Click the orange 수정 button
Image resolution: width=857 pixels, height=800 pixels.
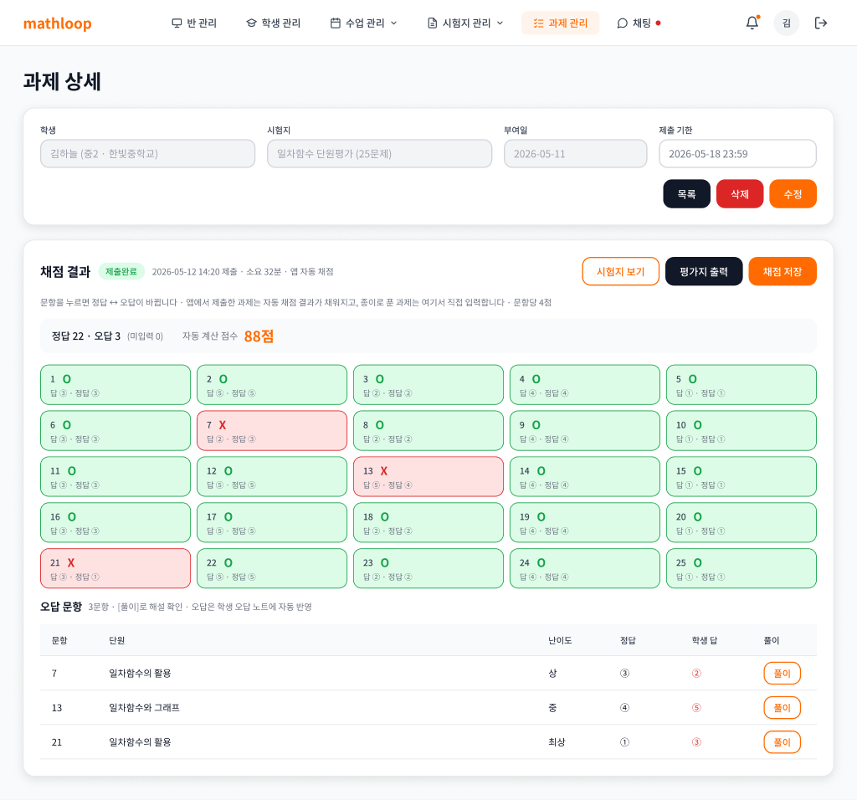793,194
